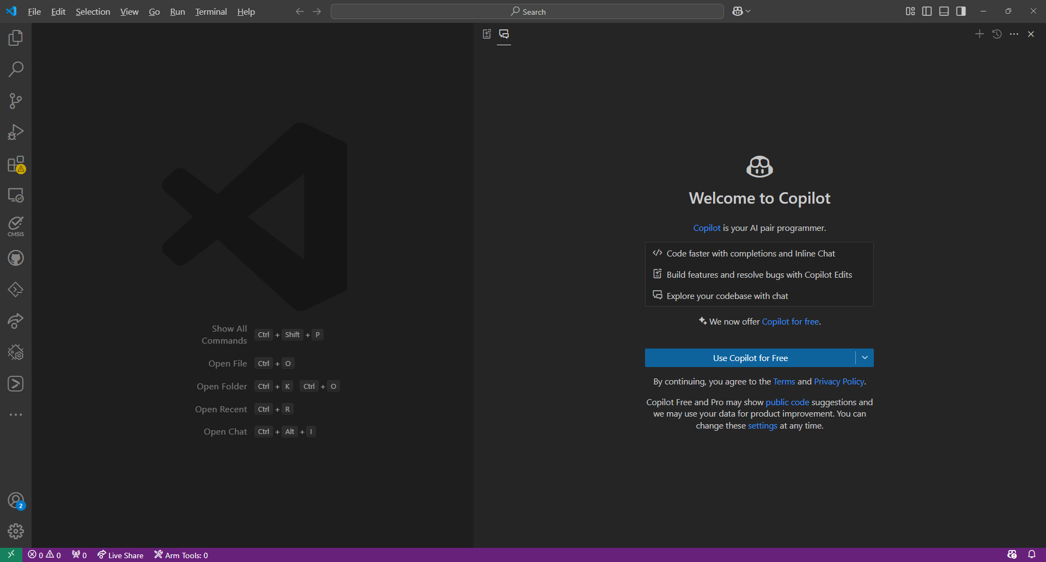Click the Show All Commands shortcut hint
This screenshot has width=1046, height=562.
[261, 334]
